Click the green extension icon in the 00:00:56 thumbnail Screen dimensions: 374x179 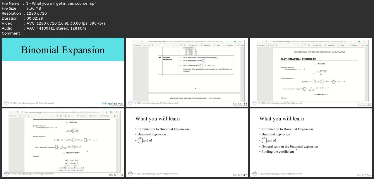[359, 42]
